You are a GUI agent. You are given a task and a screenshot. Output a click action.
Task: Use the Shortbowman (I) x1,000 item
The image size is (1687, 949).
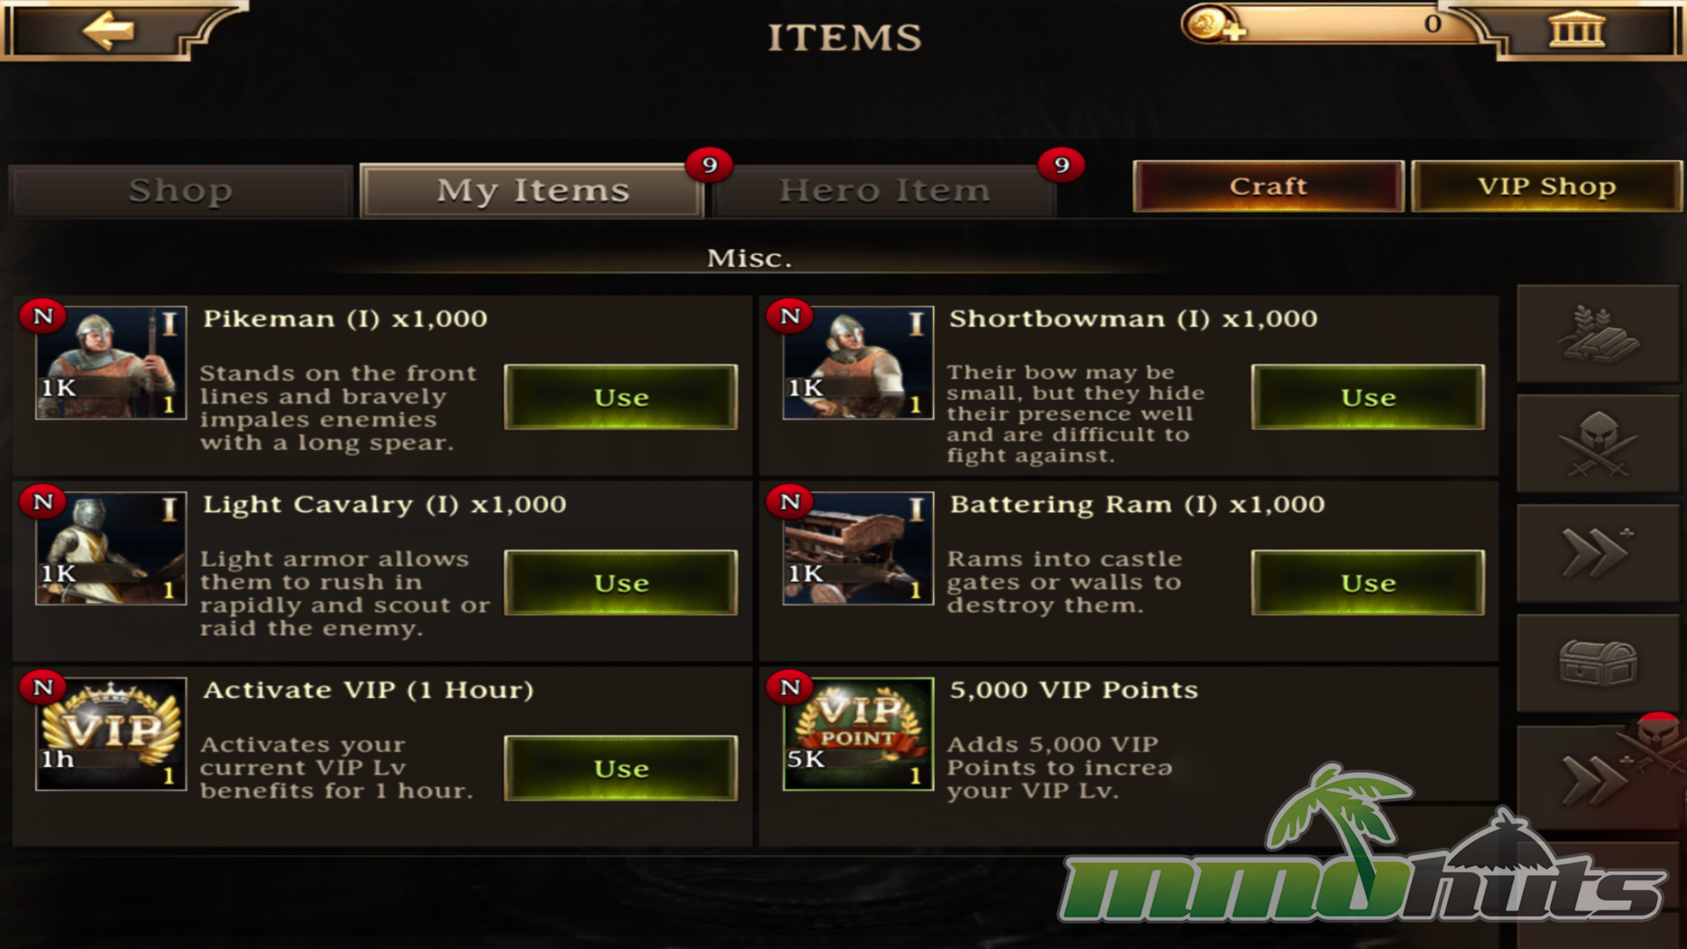pyautogui.click(x=1368, y=397)
